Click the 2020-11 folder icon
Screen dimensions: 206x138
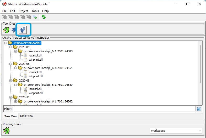[15, 97]
